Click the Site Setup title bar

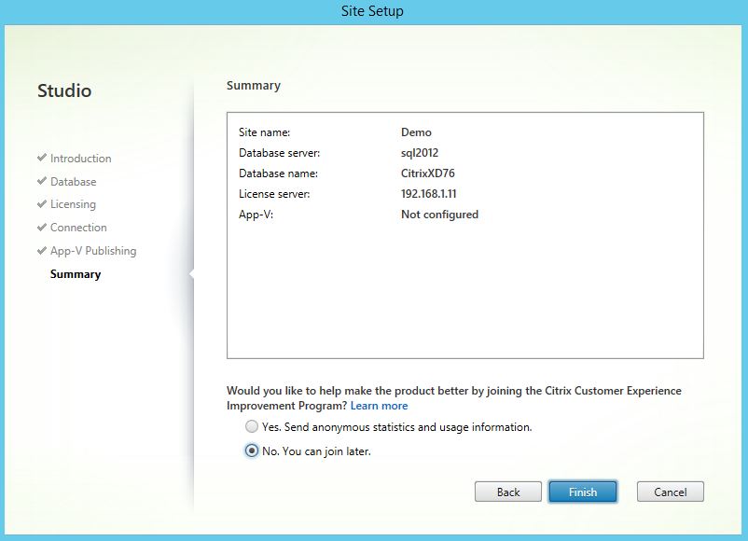(374, 11)
